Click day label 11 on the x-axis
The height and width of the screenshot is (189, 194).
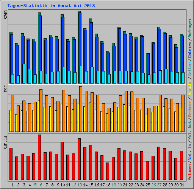coord(68,185)
